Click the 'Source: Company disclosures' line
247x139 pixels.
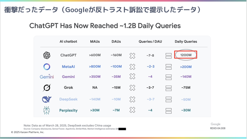[x=71, y=129]
